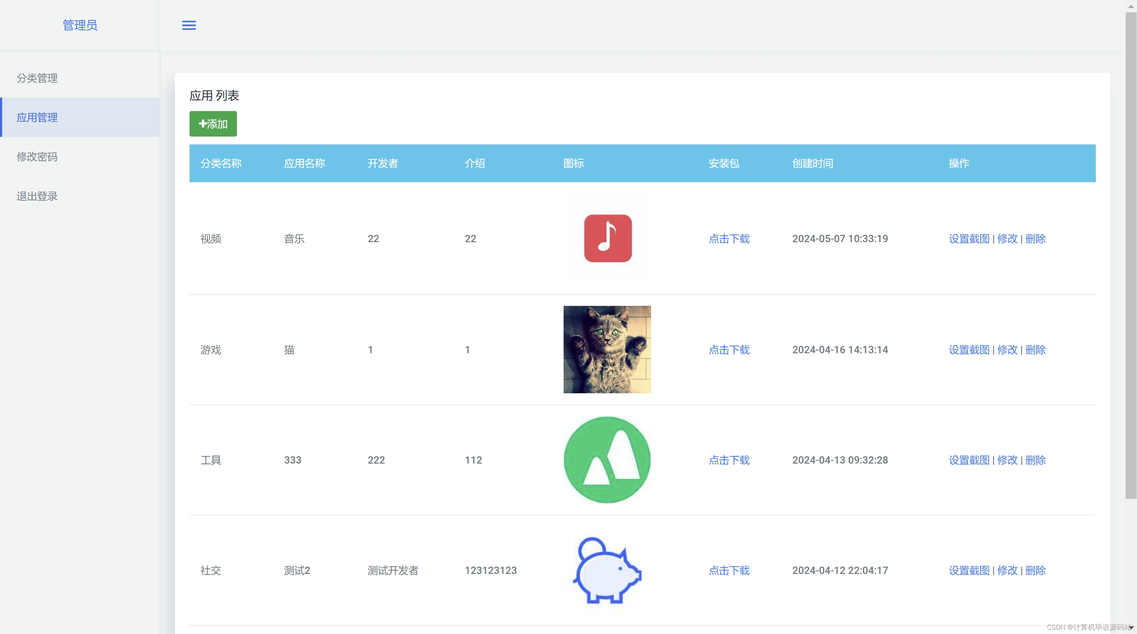Click the 游戏 category cell
Screen dimensions: 1137x634
pyautogui.click(x=211, y=350)
